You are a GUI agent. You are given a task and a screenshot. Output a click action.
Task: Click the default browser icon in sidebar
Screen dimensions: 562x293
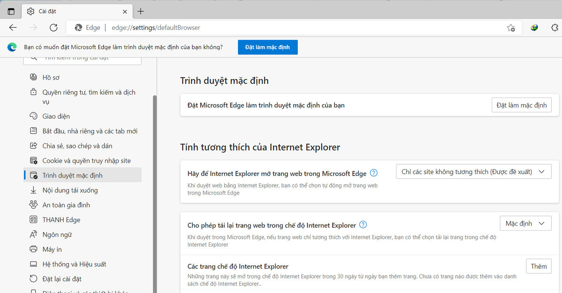tap(33, 175)
